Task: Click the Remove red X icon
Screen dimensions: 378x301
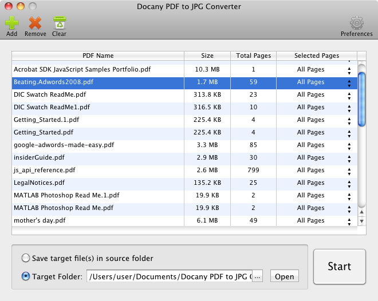Action: coord(35,23)
